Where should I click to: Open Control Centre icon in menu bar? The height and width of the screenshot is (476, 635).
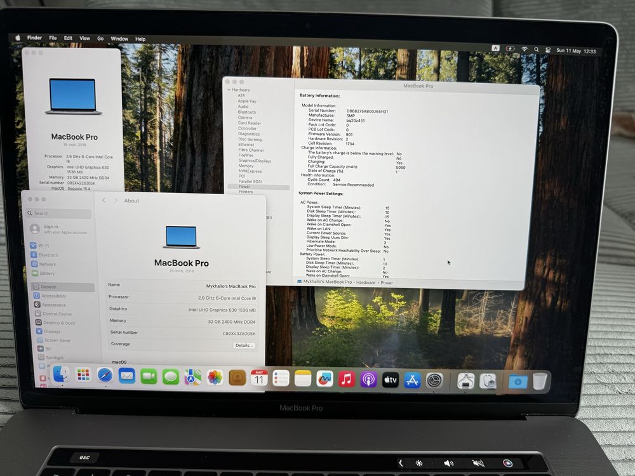[x=547, y=50]
